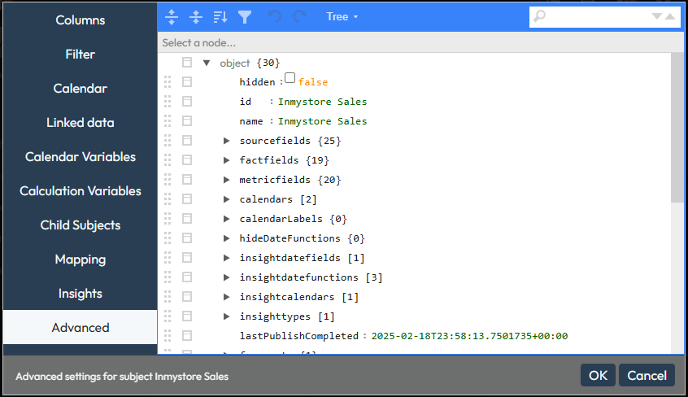The image size is (688, 397).
Task: Redo last action in editor
Action: [300, 17]
